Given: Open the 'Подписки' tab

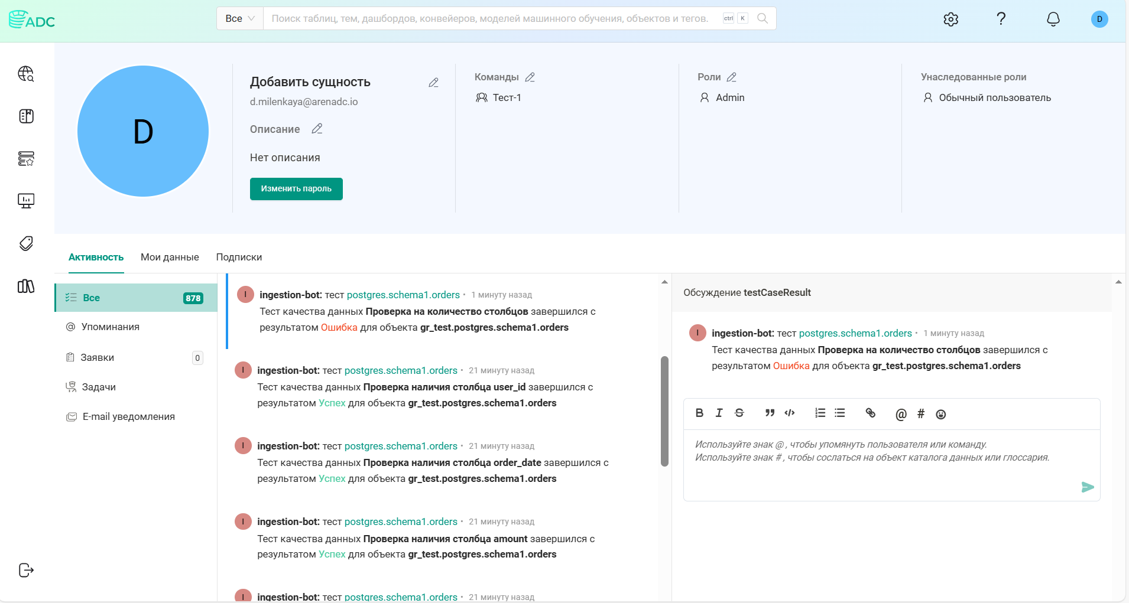Looking at the screenshot, I should point(239,257).
